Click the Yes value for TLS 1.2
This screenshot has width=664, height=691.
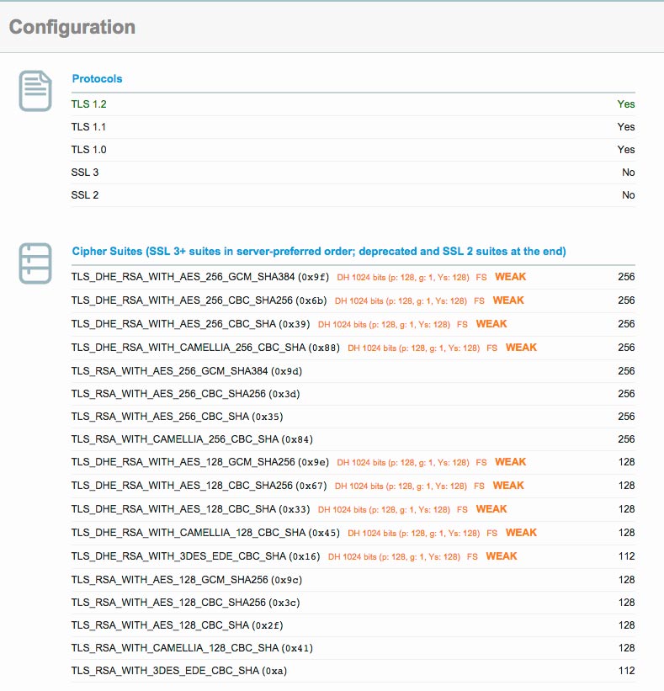point(625,104)
